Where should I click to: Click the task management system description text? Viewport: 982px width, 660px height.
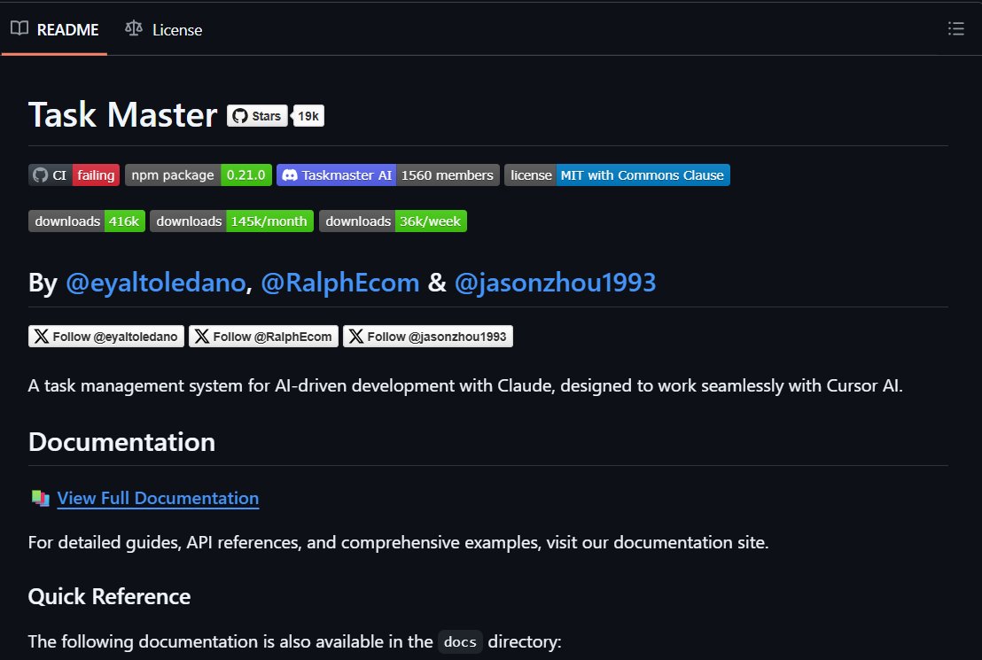(x=465, y=385)
